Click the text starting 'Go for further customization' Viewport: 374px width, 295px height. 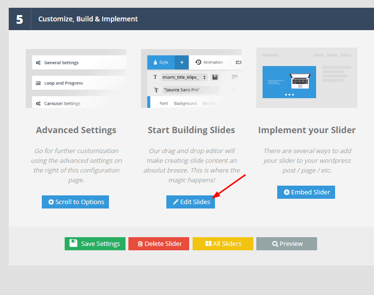click(x=76, y=165)
